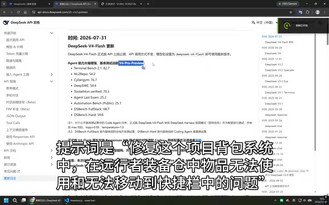Screen dimensions: 329x205
Task: Open the tab search dropdown arrow
Action: (x=4, y=4)
